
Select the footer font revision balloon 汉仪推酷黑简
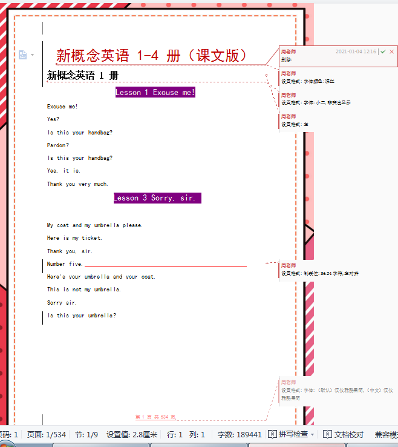(x=338, y=390)
